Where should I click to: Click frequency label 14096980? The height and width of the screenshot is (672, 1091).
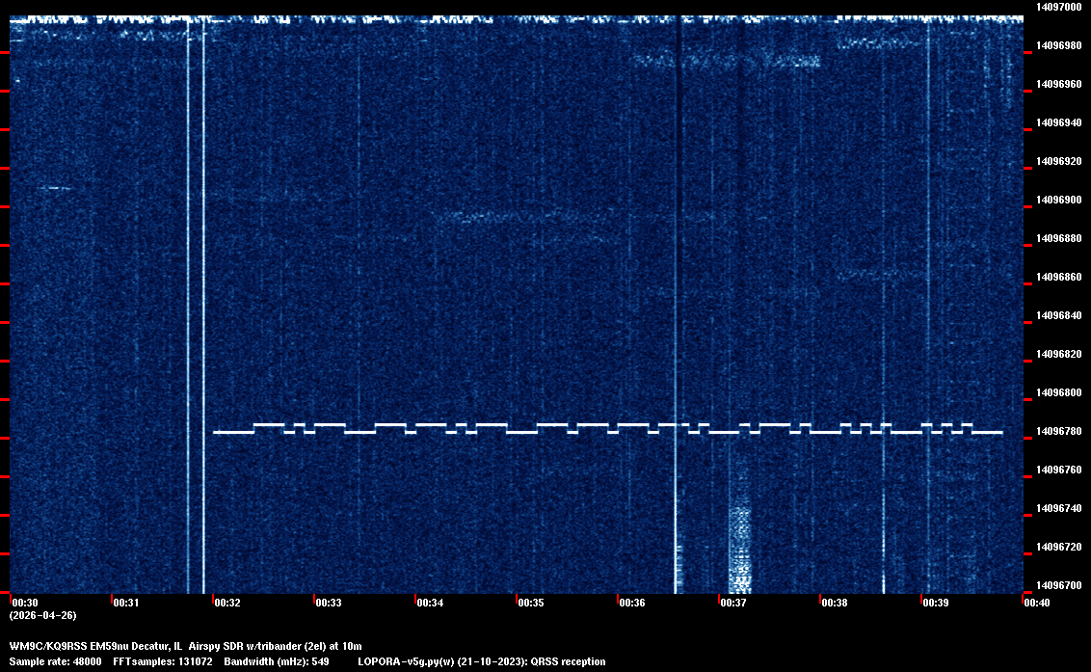1059,45
